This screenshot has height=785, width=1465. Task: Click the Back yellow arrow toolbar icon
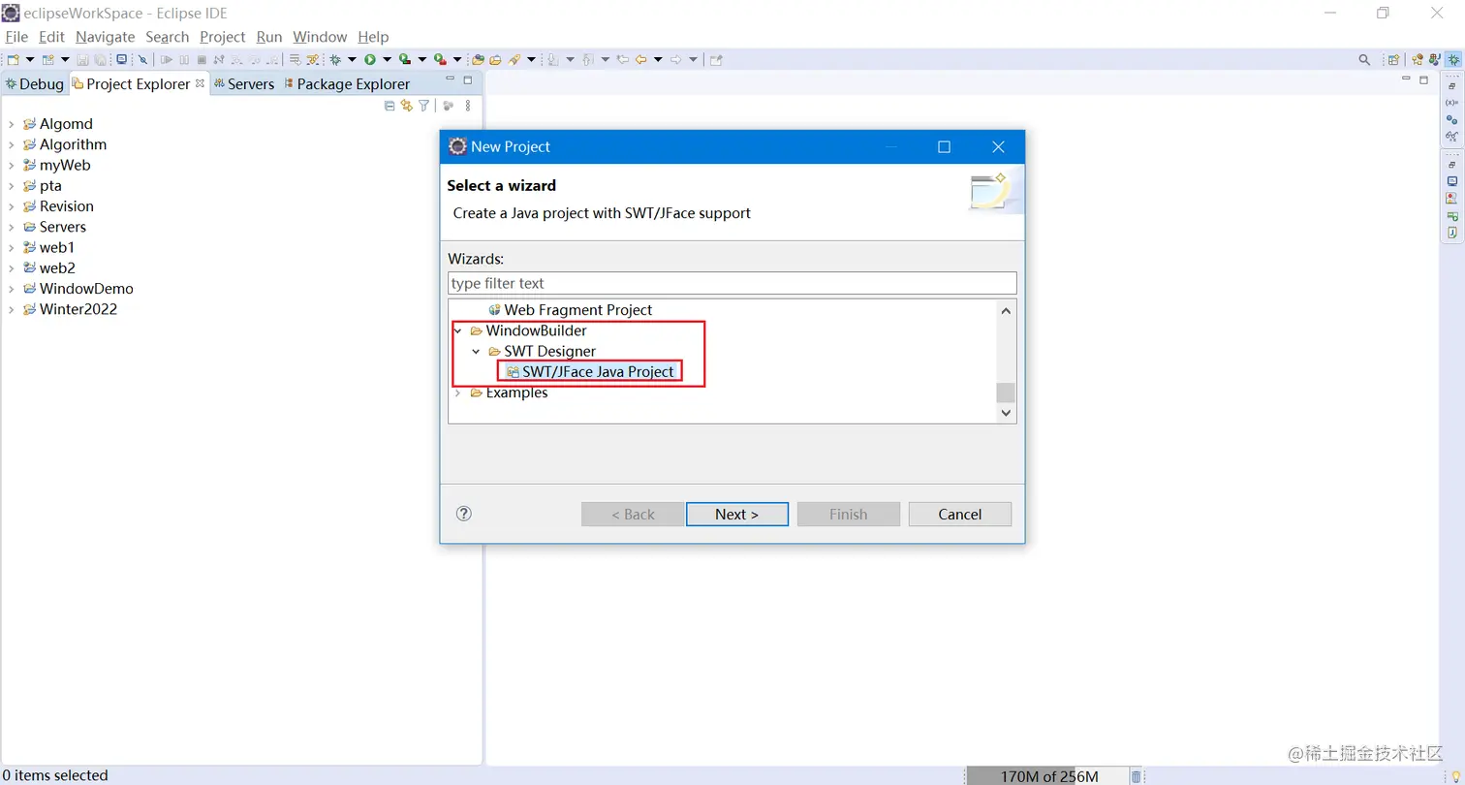[x=640, y=59]
